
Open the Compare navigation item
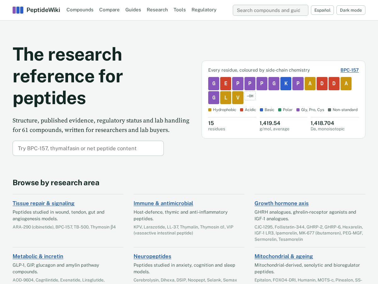tap(109, 10)
